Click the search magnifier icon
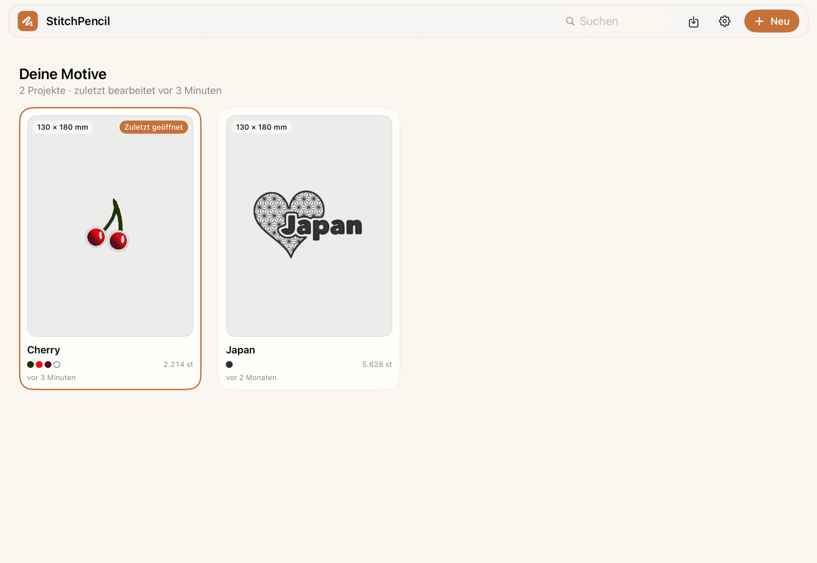This screenshot has width=817, height=563. coord(570,21)
